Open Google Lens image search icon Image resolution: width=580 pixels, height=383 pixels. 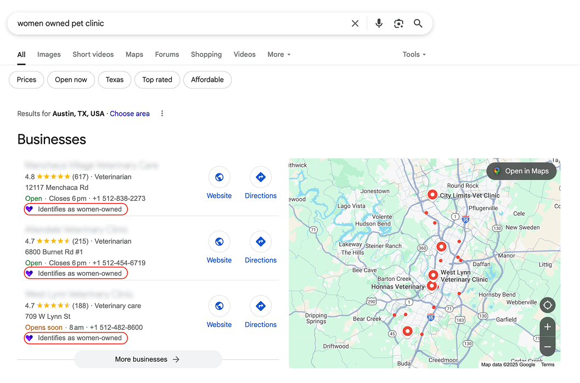point(399,24)
